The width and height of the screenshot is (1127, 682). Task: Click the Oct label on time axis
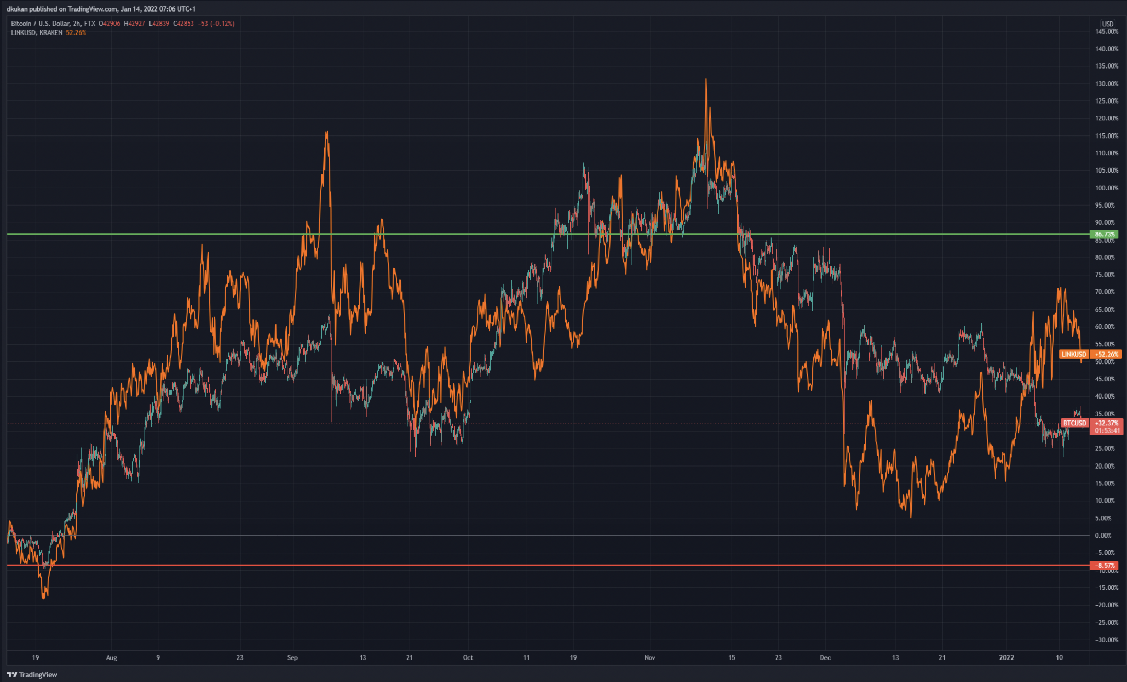coord(467,657)
